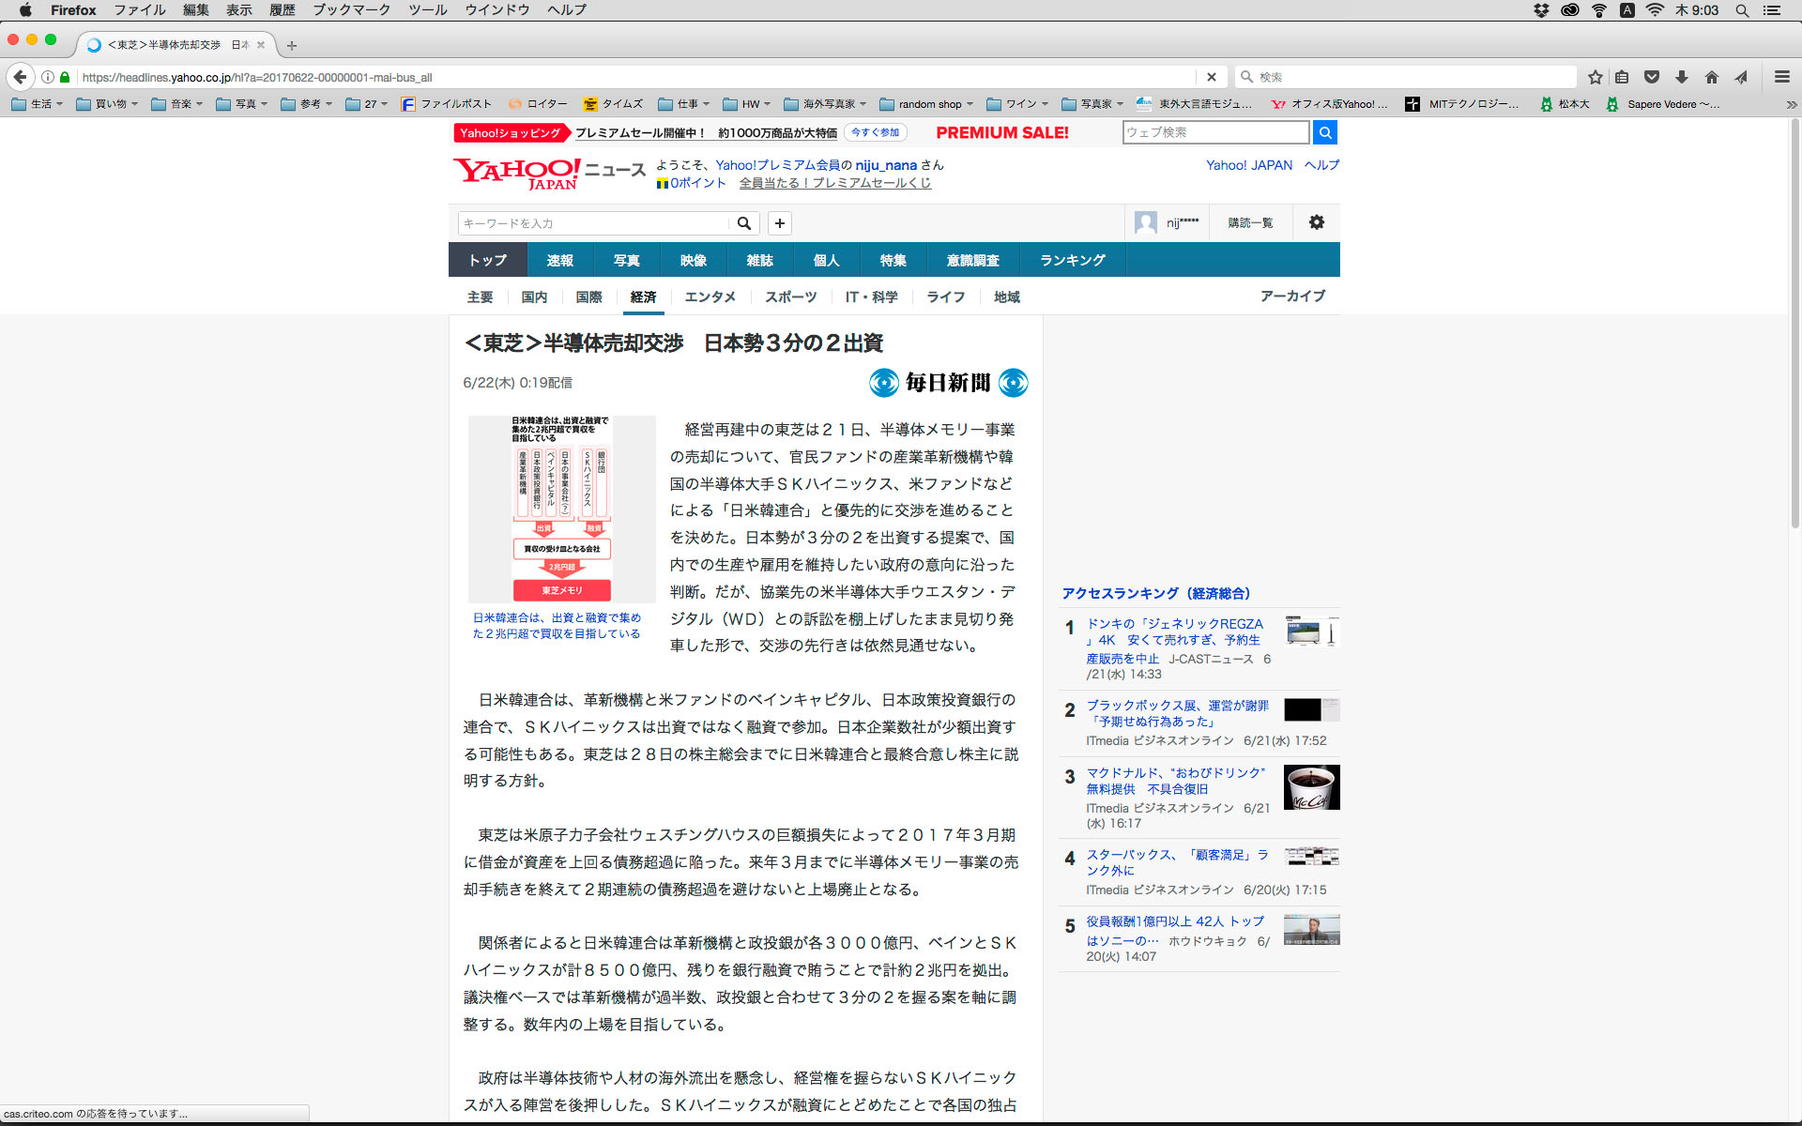
Task: Open the Firefox downloads arrow icon
Action: tap(1682, 77)
